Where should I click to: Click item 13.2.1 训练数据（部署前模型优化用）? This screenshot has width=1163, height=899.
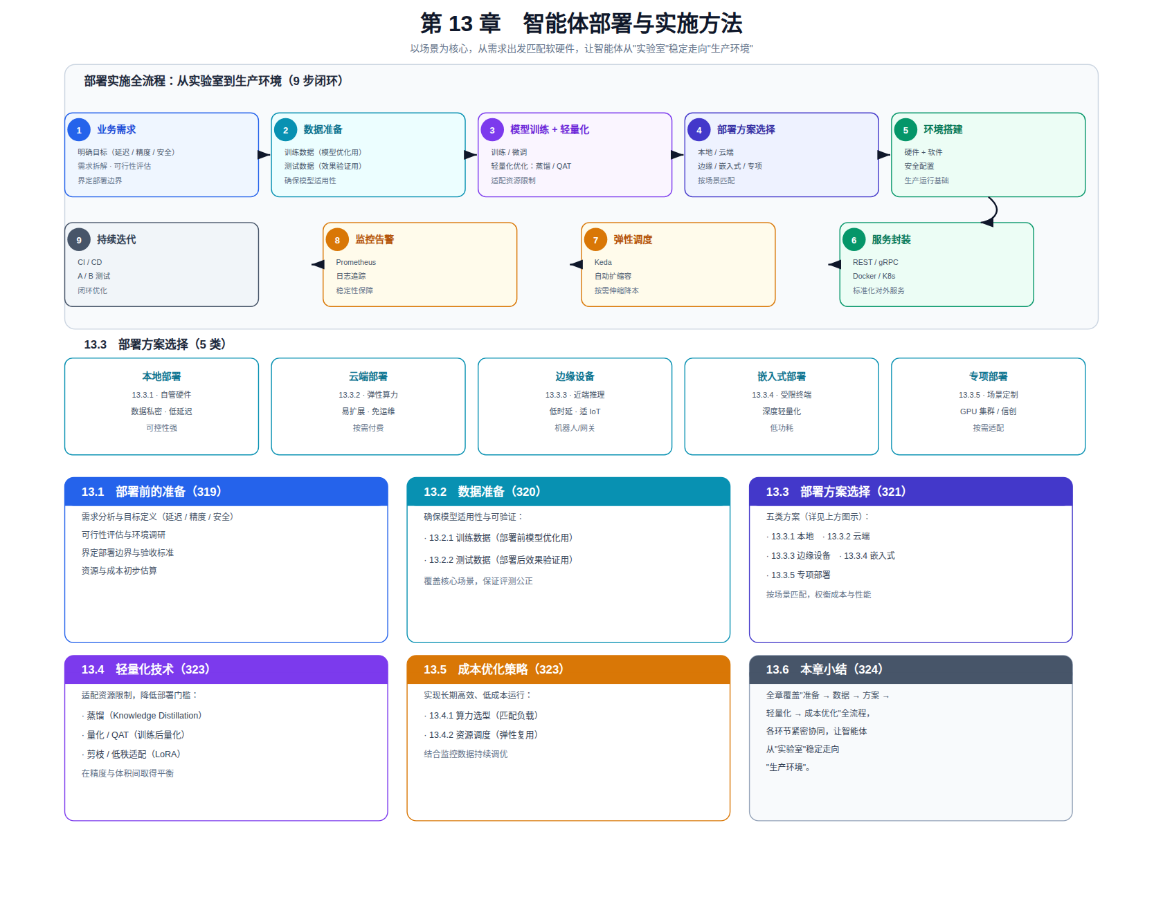[x=498, y=538]
